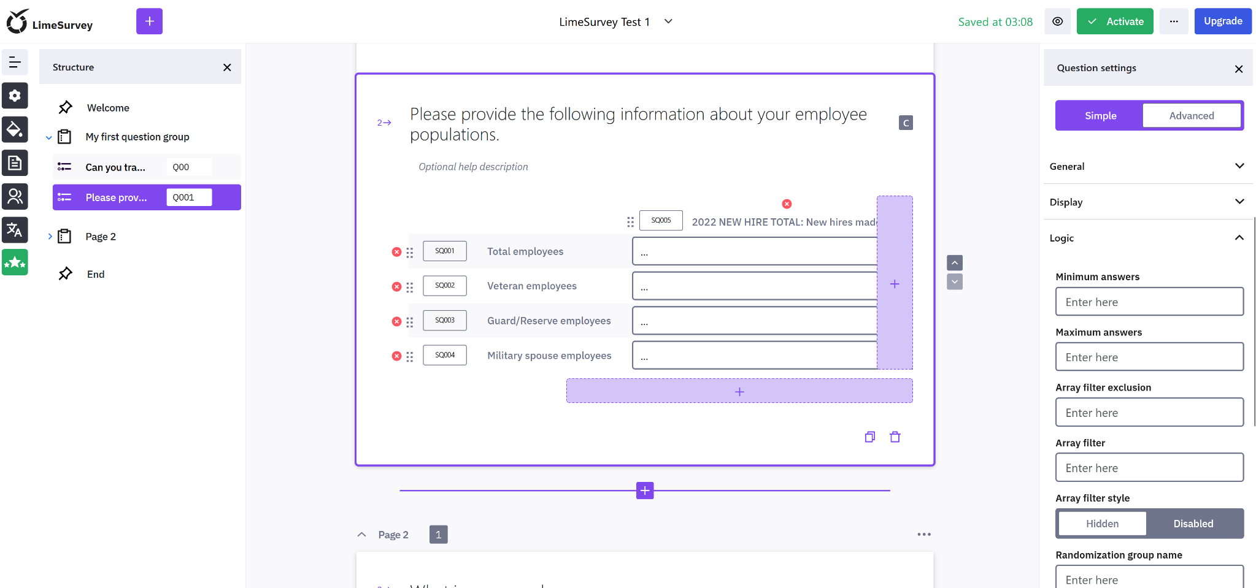
Task: Open the LimeSurvey Test 1 survey dropdown
Action: pyautogui.click(x=668, y=21)
